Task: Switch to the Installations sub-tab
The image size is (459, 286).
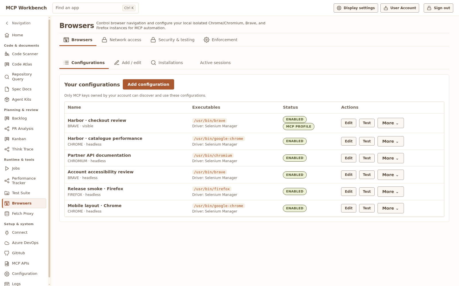Action: [167, 63]
